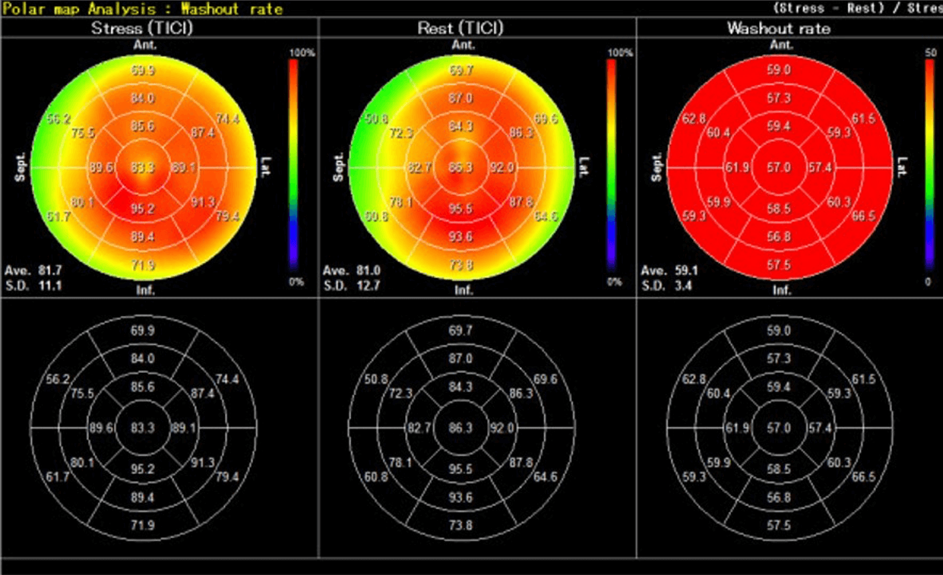Click segment 66.5 on red Washout rate map
The image size is (943, 575).
coord(863,216)
